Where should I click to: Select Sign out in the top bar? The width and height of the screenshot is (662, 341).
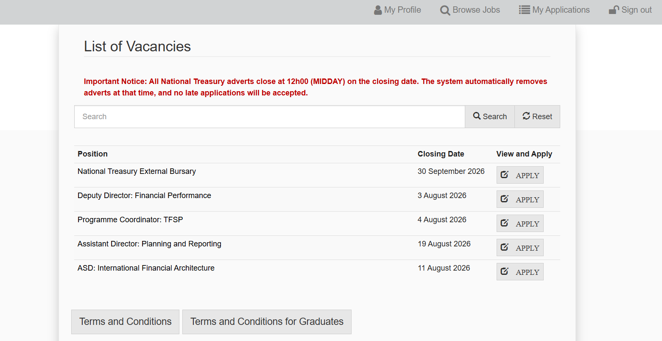point(630,10)
